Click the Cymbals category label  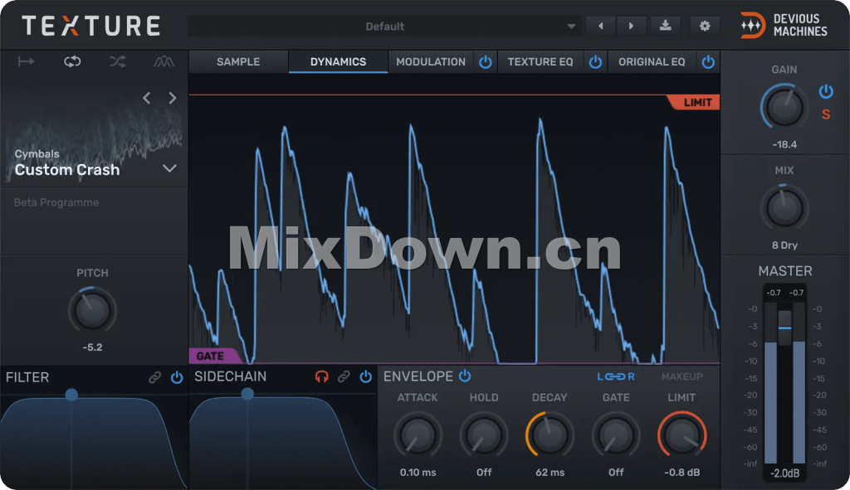[x=37, y=153]
